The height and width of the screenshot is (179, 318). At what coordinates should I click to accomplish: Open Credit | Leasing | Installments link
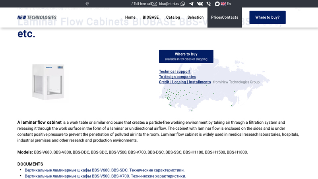pyautogui.click(x=185, y=82)
